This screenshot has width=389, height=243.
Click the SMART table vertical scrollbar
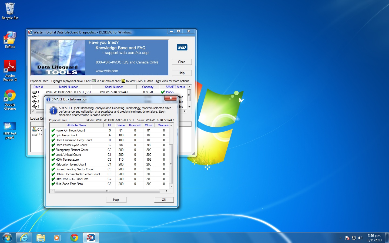tap(171, 164)
